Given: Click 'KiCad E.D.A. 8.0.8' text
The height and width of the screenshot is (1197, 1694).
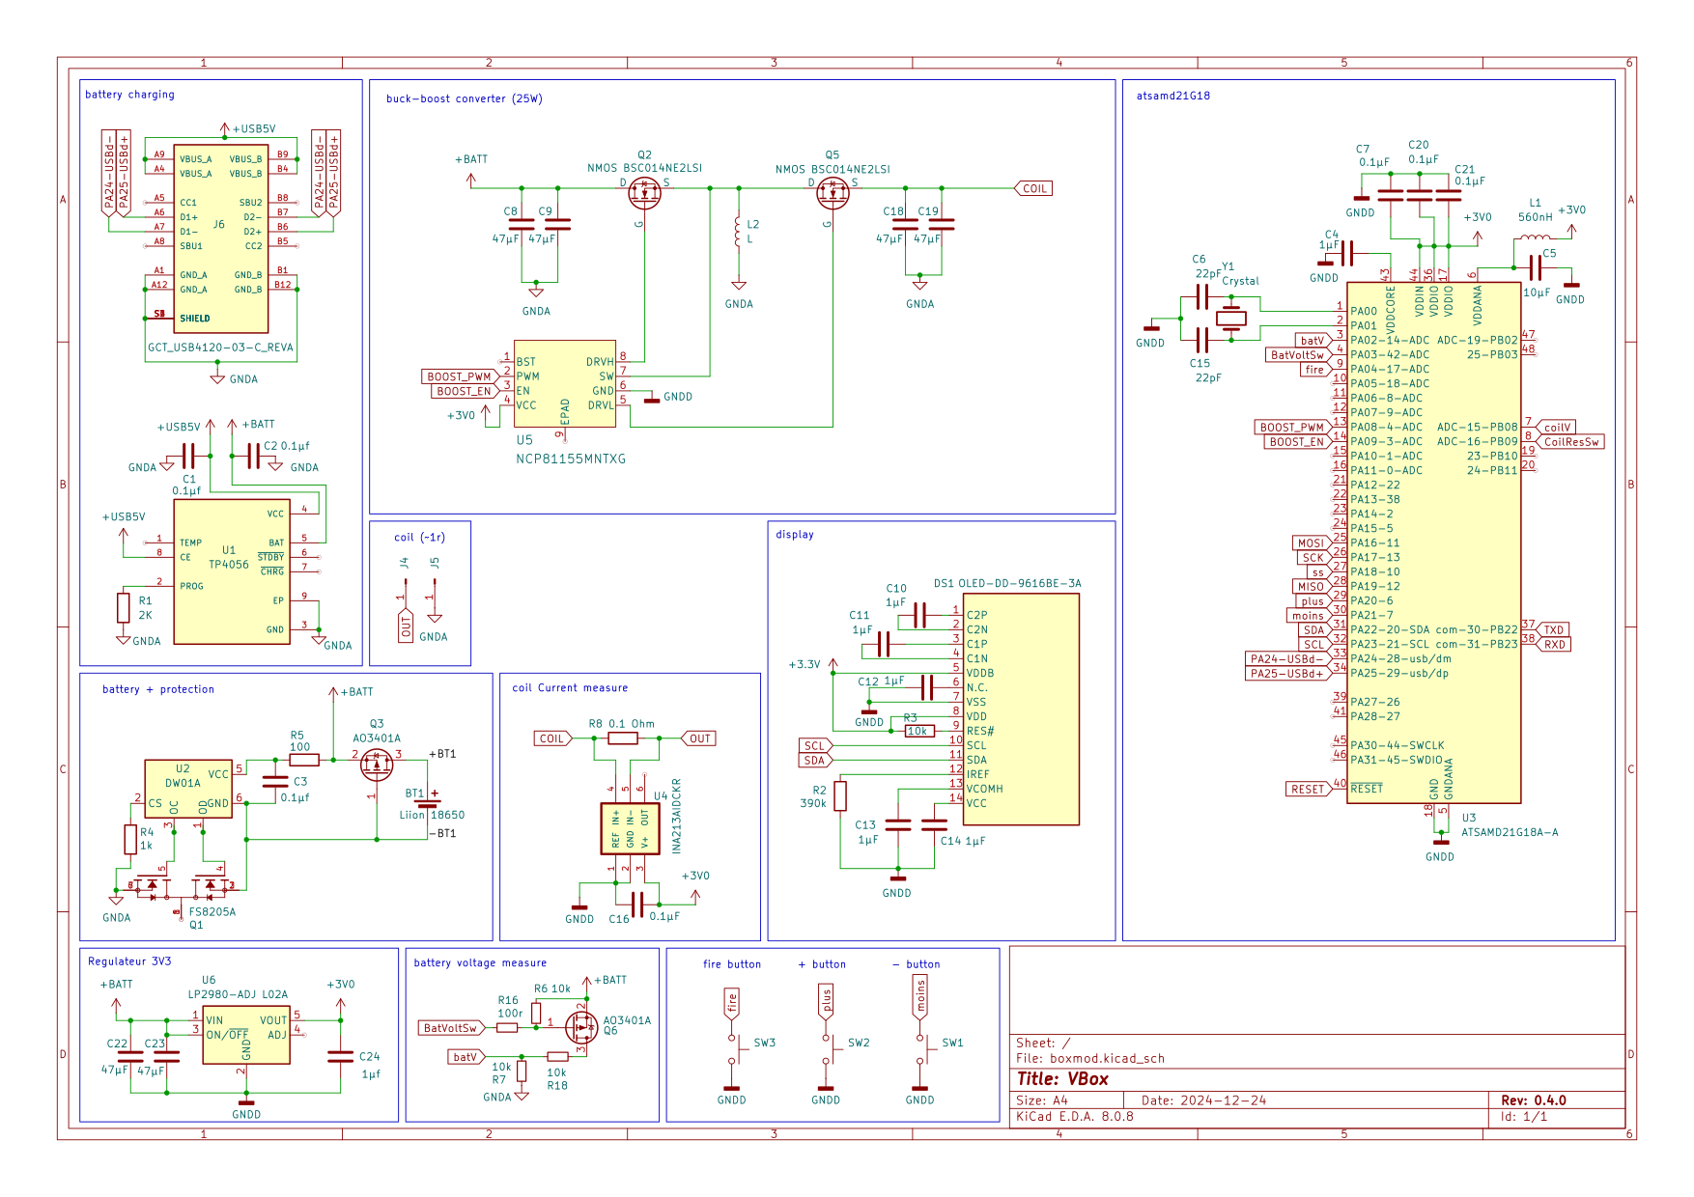Looking at the screenshot, I should click(1075, 1117).
